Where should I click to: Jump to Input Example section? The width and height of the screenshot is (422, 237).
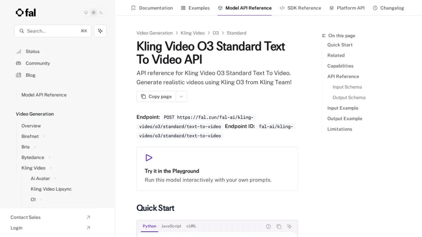click(x=343, y=108)
